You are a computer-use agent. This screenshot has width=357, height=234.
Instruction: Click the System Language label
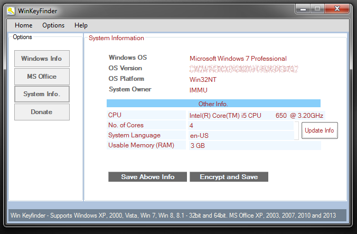click(x=146, y=135)
